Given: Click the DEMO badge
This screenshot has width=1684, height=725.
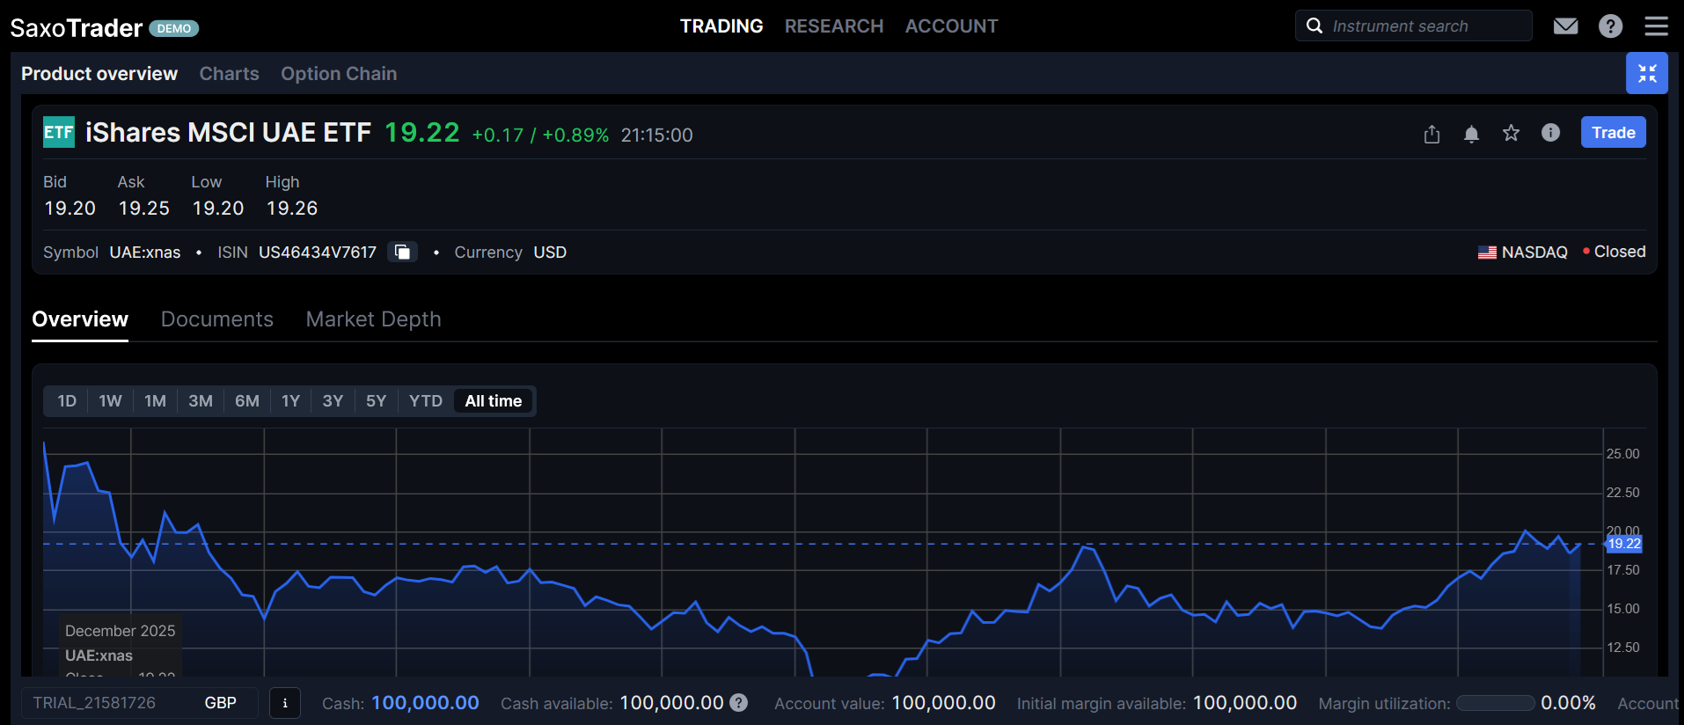Looking at the screenshot, I should 174,29.
